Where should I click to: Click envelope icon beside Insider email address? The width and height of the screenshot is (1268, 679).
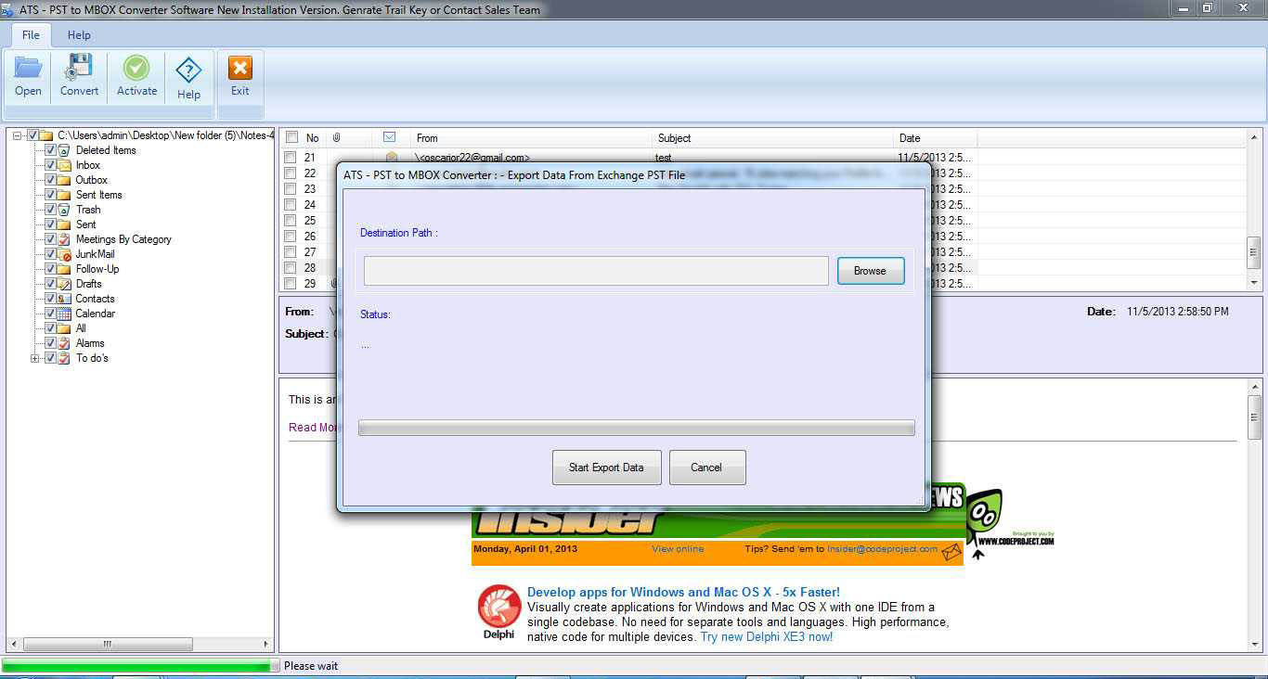951,553
